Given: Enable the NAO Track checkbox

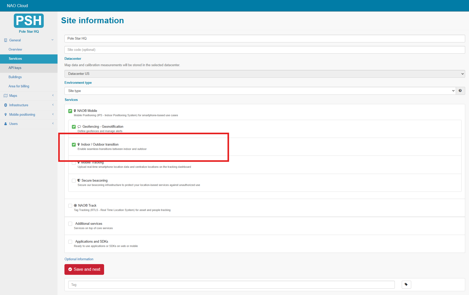Looking at the screenshot, I should 70,206.
